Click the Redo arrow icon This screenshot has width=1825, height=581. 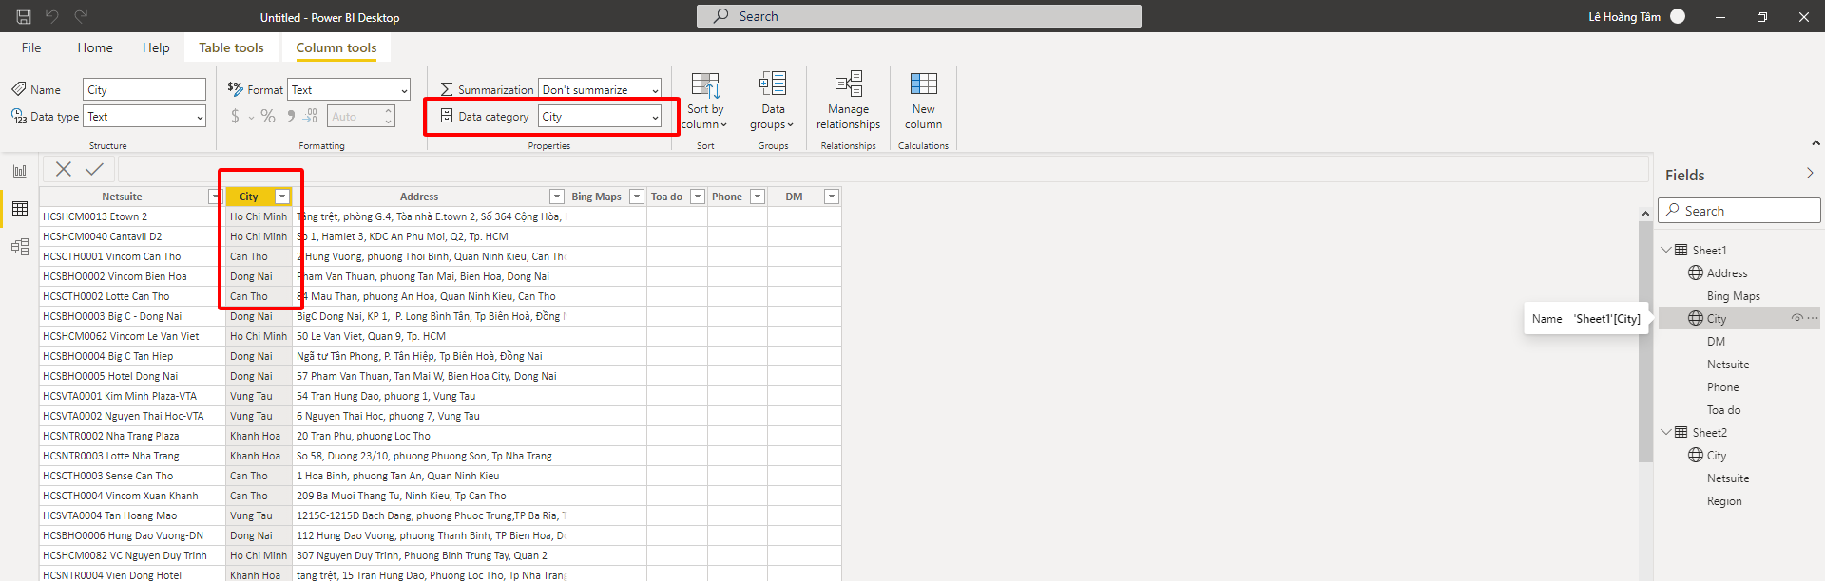81,16
